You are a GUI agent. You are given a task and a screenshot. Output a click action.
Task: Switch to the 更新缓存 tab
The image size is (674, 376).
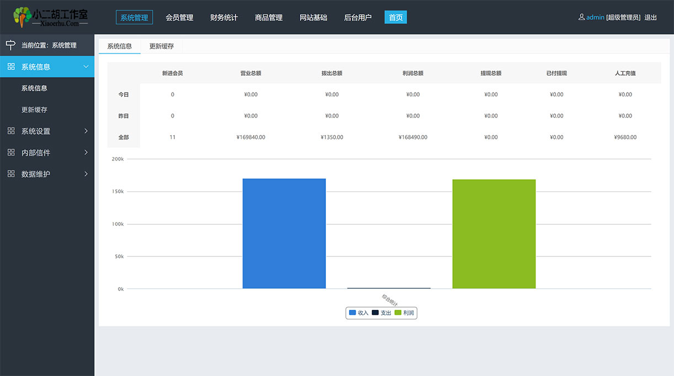pos(162,46)
